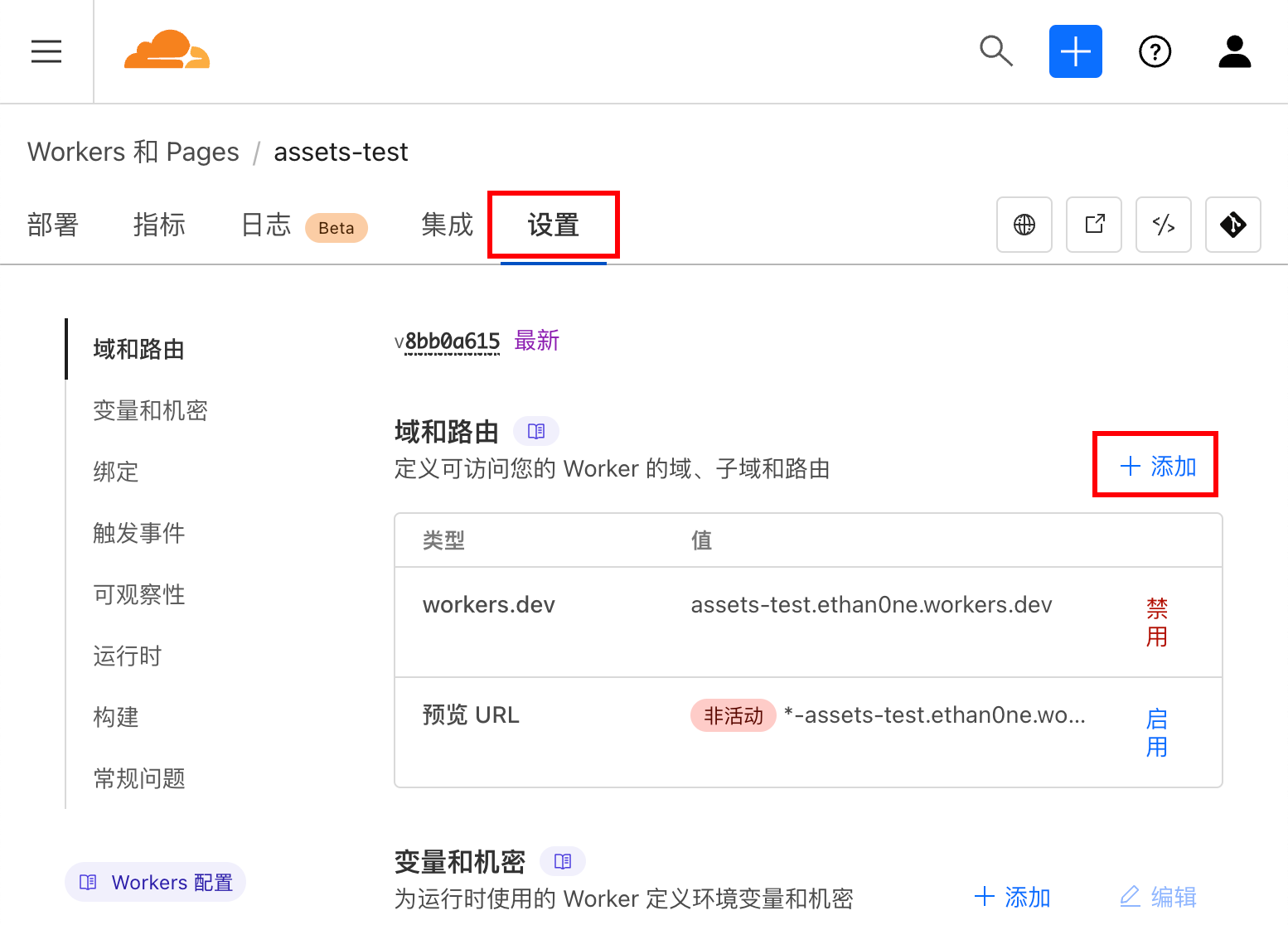Click the code edit icon button
1288x925 pixels.
tap(1164, 225)
